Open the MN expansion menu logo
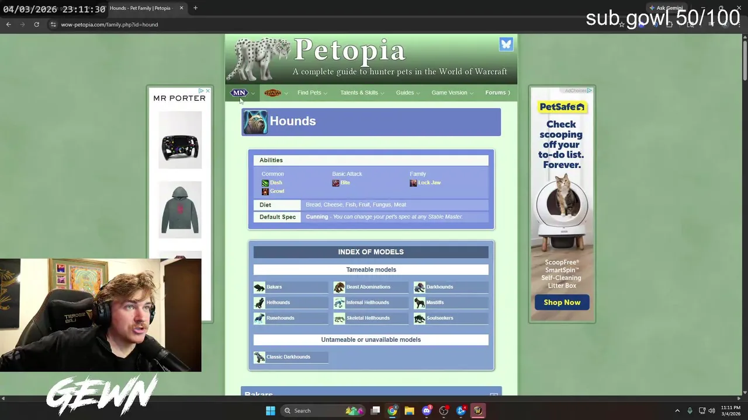Viewport: 748px width, 420px height. click(x=239, y=93)
